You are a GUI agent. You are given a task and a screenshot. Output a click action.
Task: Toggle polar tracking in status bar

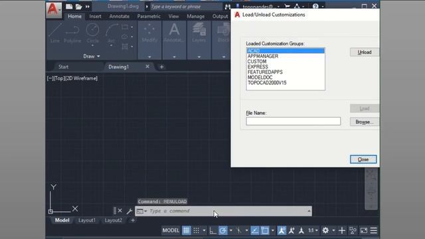[223, 230]
